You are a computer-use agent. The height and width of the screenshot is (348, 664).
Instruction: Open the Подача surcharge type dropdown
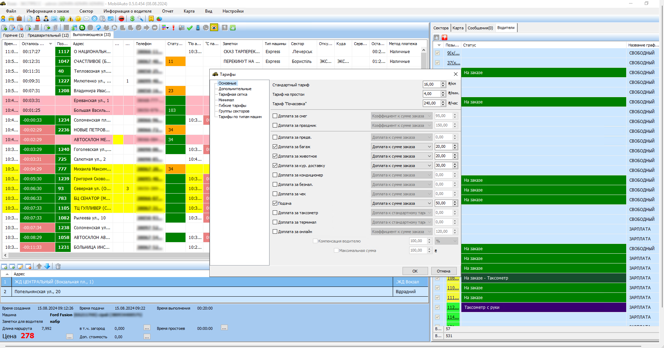(401, 203)
